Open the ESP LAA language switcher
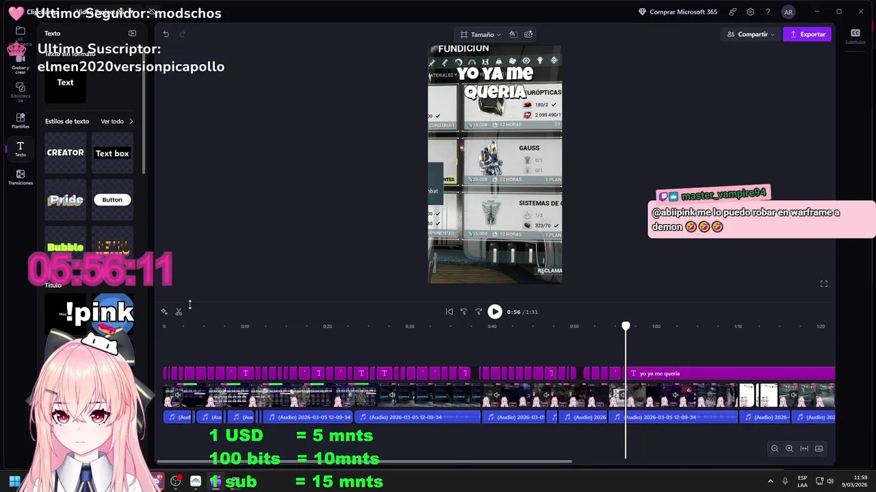This screenshot has height=492, width=876. click(x=802, y=481)
